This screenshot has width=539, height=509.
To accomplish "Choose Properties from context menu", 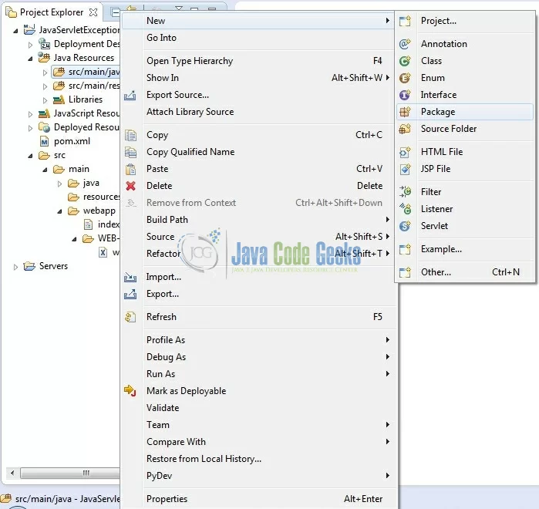I will pos(258,499).
